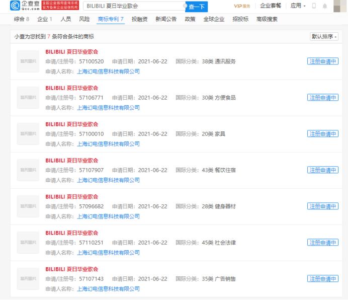Open VIP服务 link

point(242,6)
